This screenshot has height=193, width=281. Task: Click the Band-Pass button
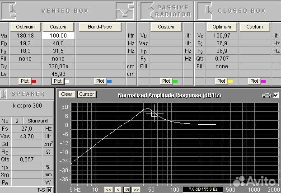click(x=100, y=27)
